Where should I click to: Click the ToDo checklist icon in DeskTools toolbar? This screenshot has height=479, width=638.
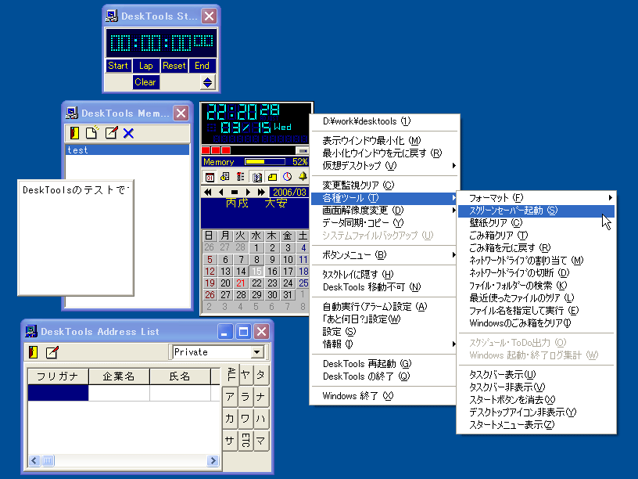[x=241, y=177]
